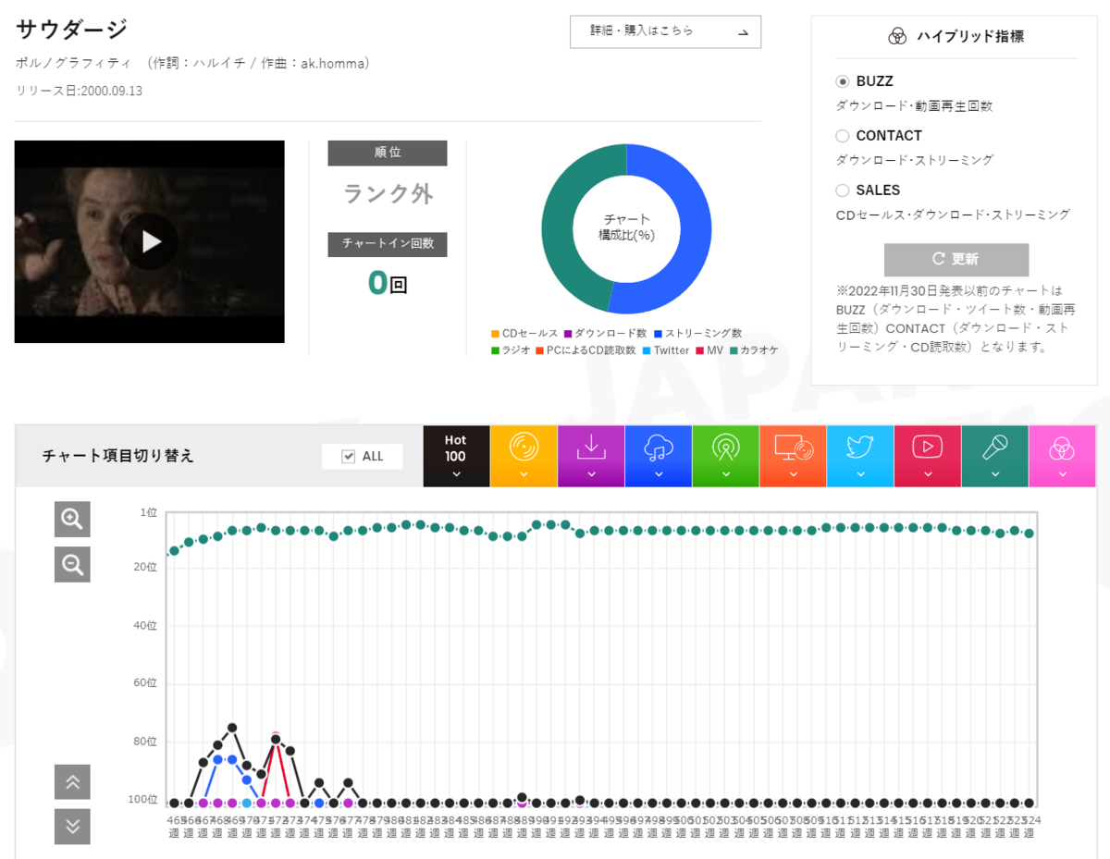Click the 1位 axis label
Image resolution: width=1110 pixels, height=859 pixels.
coord(148,512)
